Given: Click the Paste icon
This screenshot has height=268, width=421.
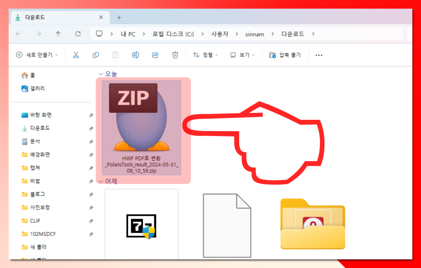Looking at the screenshot, I should 115,55.
